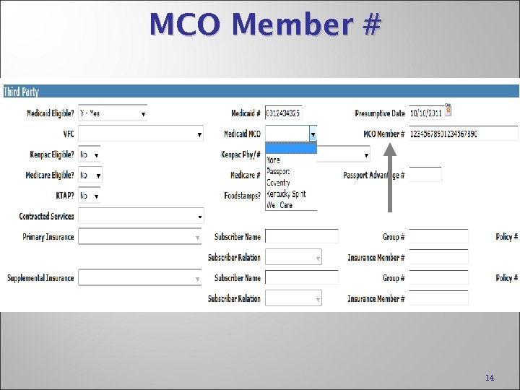Click the Medicaid MCO label

[x=243, y=134]
